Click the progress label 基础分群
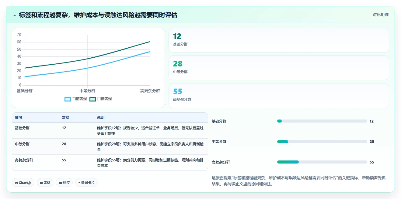Viewport: 401px width, 199px height. [219, 121]
